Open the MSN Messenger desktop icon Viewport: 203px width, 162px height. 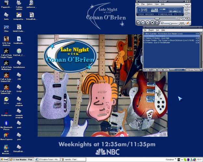(6, 149)
